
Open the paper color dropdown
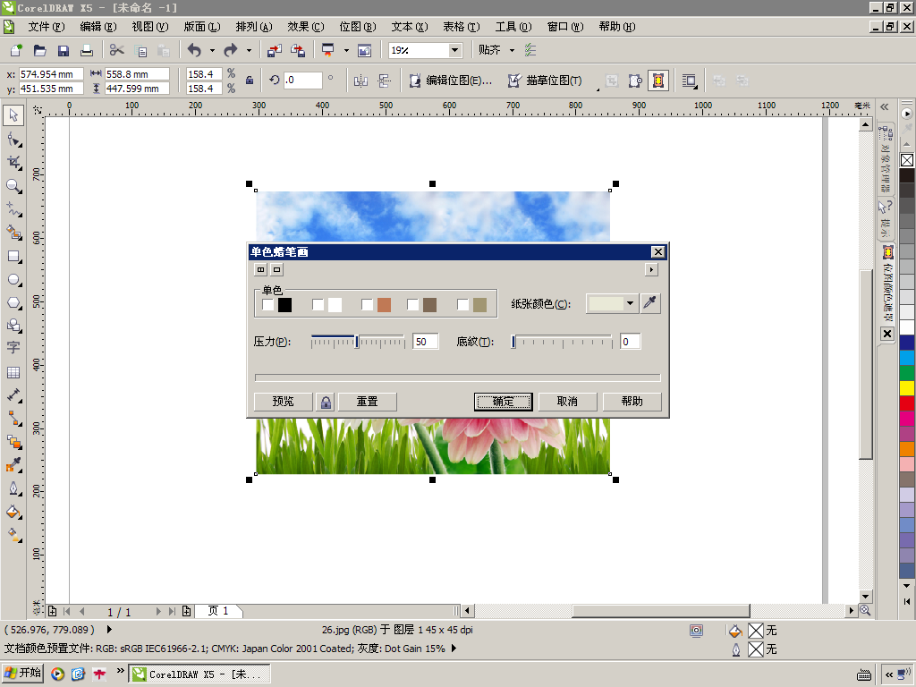click(x=630, y=303)
